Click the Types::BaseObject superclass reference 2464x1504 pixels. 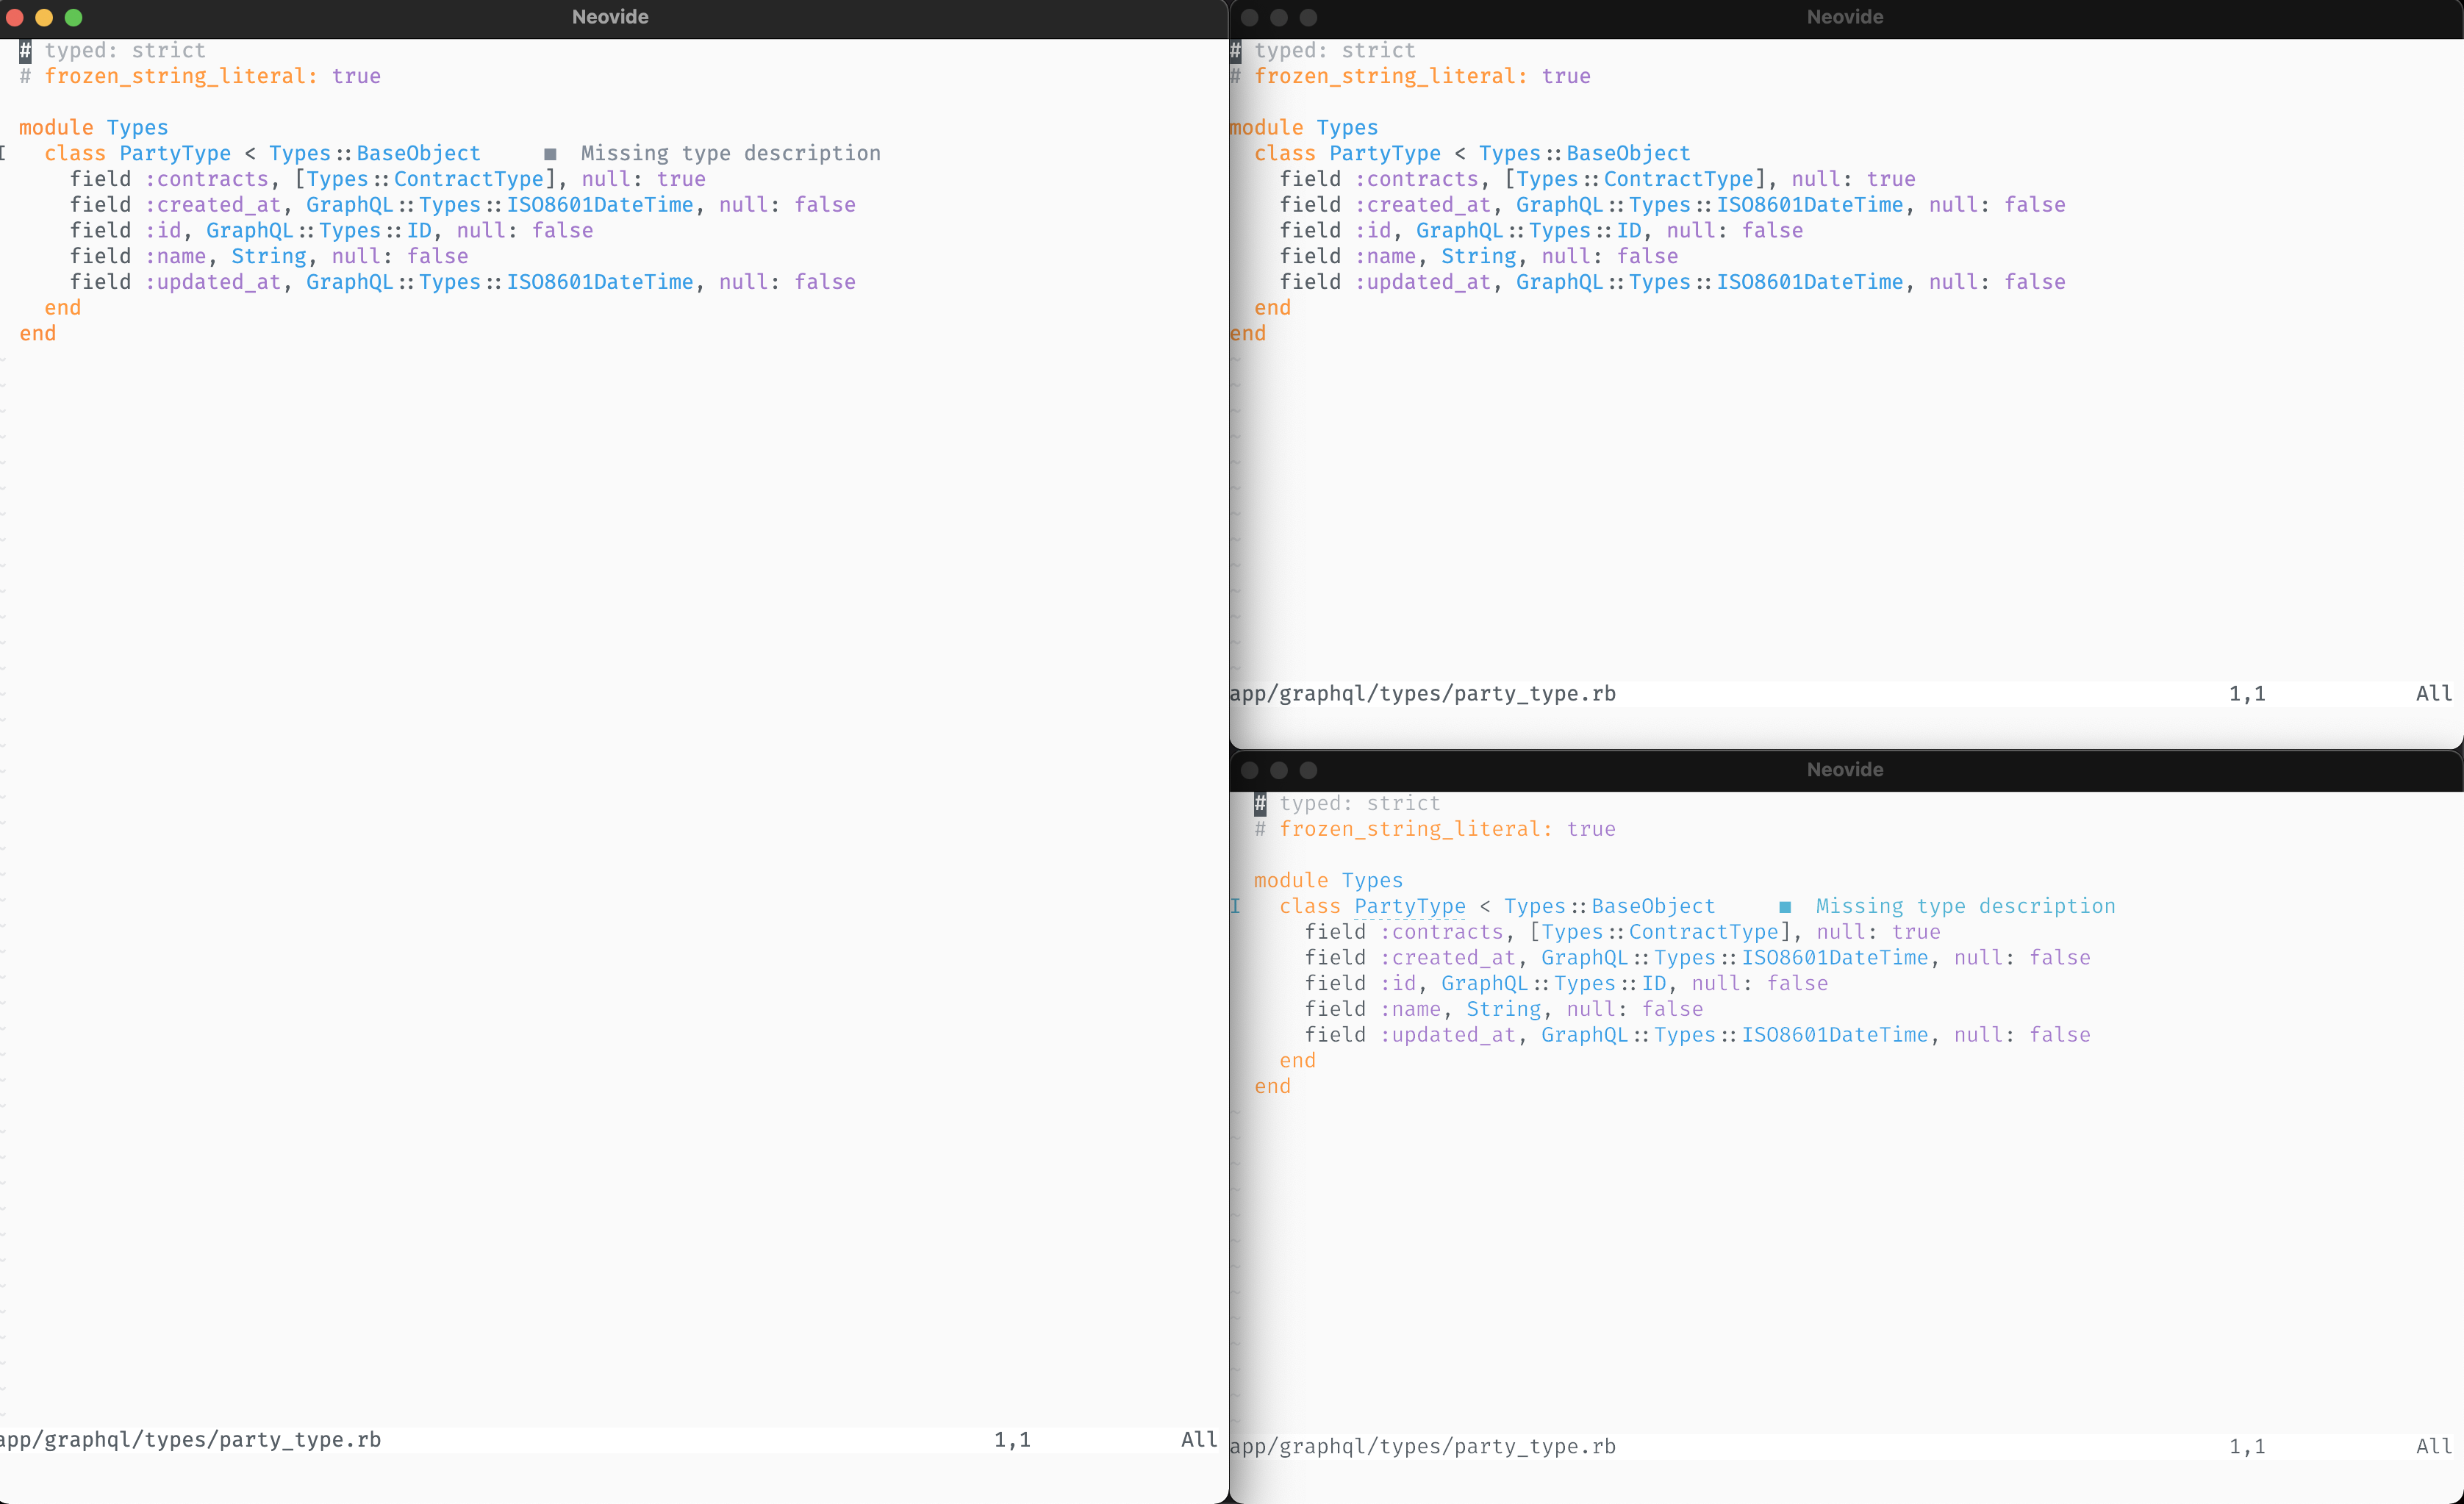pyautogui.click(x=375, y=153)
